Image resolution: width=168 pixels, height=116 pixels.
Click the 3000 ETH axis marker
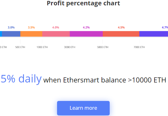(x=70, y=47)
